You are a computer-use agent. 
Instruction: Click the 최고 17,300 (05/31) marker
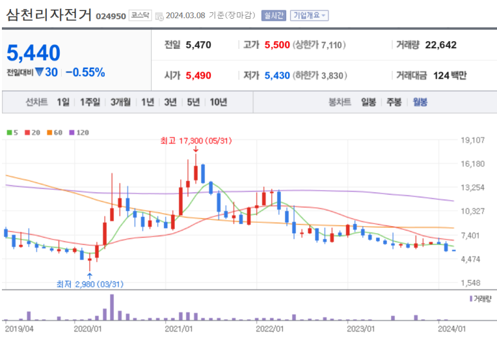coord(196,140)
